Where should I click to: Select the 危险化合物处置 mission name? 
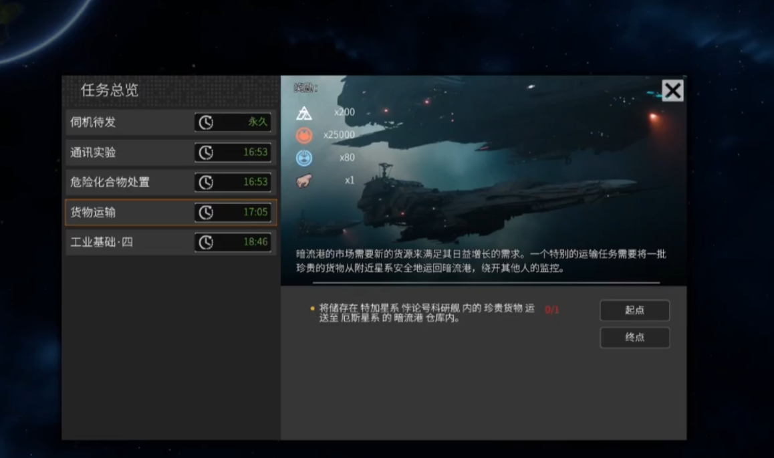point(110,182)
